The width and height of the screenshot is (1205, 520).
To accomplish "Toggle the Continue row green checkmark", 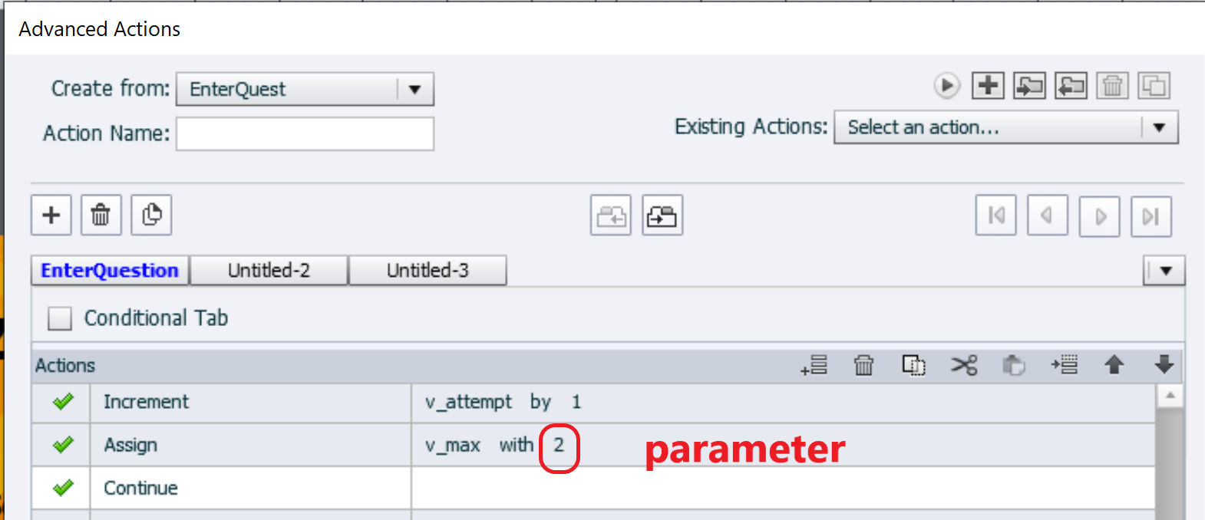I will tap(63, 488).
